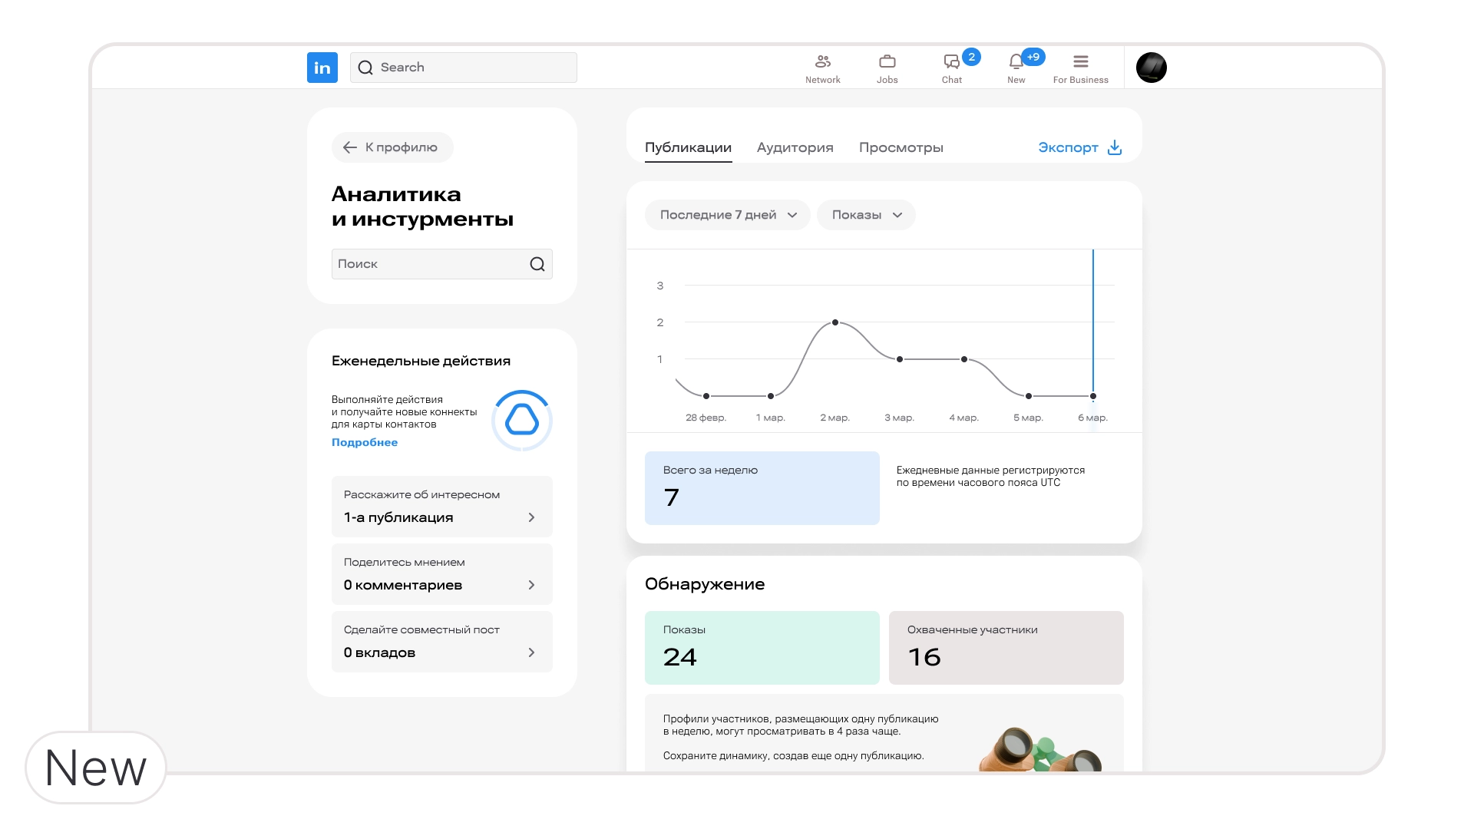Image resolution: width=1474 pixels, height=829 pixels.
Task: Open the notifications bell icon
Action: click(x=1016, y=62)
